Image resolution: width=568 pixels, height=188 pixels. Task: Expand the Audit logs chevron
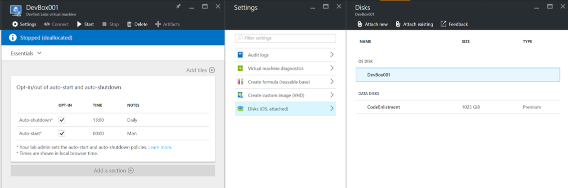point(332,55)
